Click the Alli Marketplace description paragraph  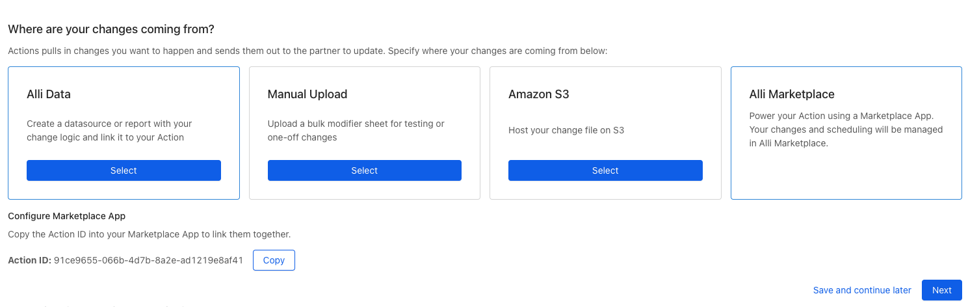pyautogui.click(x=845, y=129)
